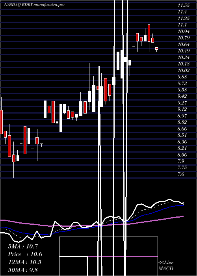197x276 pixels.
Task: Click the 12MA : 10.5 legend value
Action: pos(24,262)
